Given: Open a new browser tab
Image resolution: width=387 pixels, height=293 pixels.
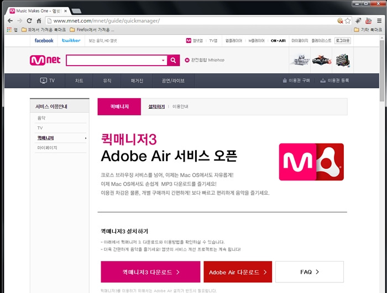Looking at the screenshot, I should (x=76, y=11).
